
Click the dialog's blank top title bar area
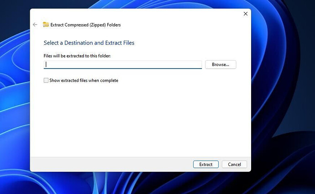tap(136, 14)
